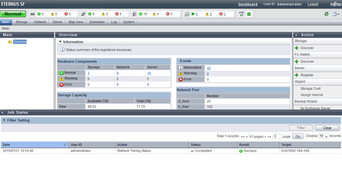Click the green panel icon beside AUTO
The height and width of the screenshot is (173, 342).
(x=249, y=14)
